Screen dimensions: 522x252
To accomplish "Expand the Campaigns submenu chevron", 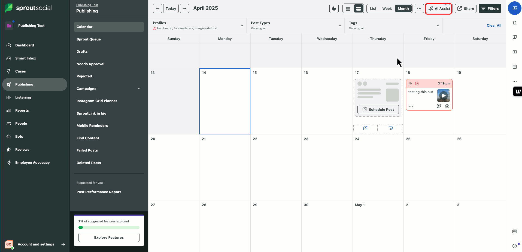I will [x=139, y=89].
